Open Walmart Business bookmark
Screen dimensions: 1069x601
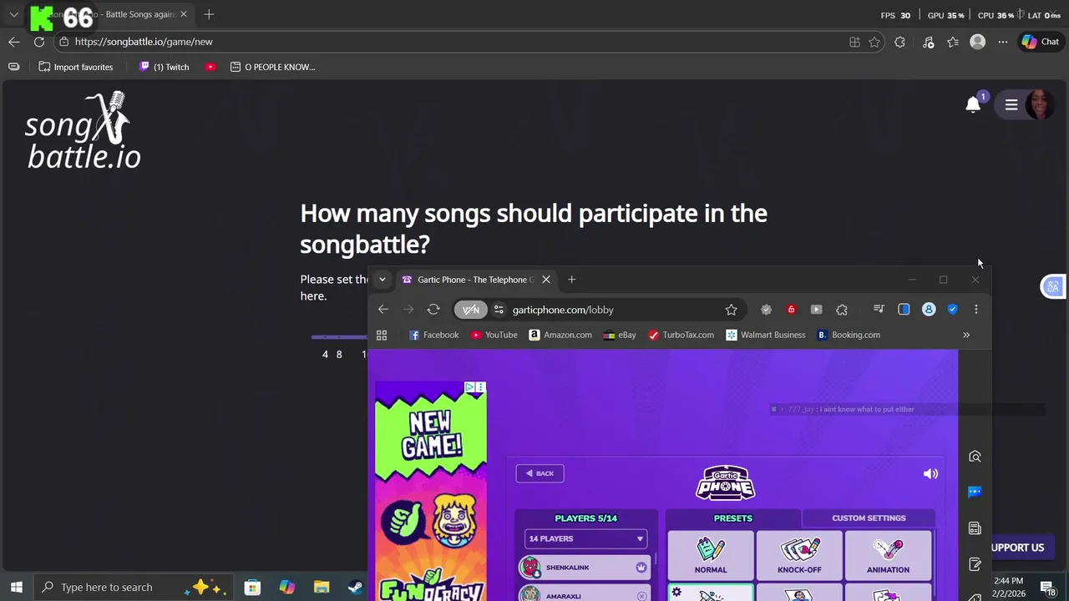[x=766, y=335]
